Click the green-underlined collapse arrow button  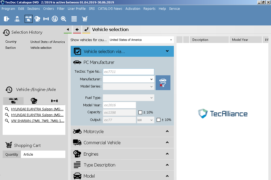[x=68, y=29]
